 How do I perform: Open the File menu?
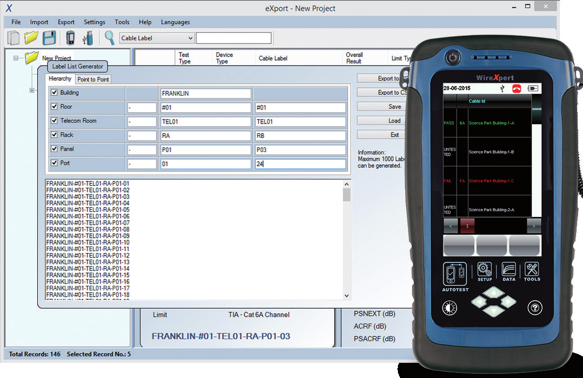16,22
